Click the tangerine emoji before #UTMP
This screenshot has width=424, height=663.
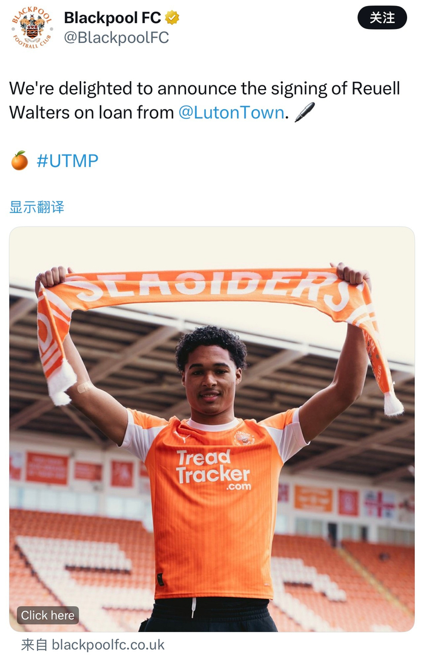[19, 160]
